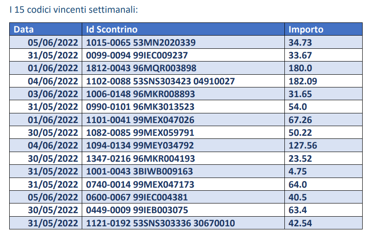Select the heading "I 15 codici vincenti settimanali:"
Screen dimensions: 371x236
tap(73, 10)
